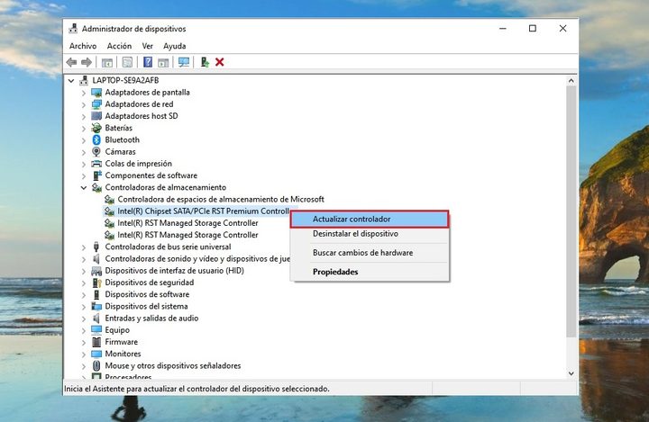Choose Buscar cambios de hardware option
This screenshot has width=649, height=422.
pyautogui.click(x=370, y=253)
